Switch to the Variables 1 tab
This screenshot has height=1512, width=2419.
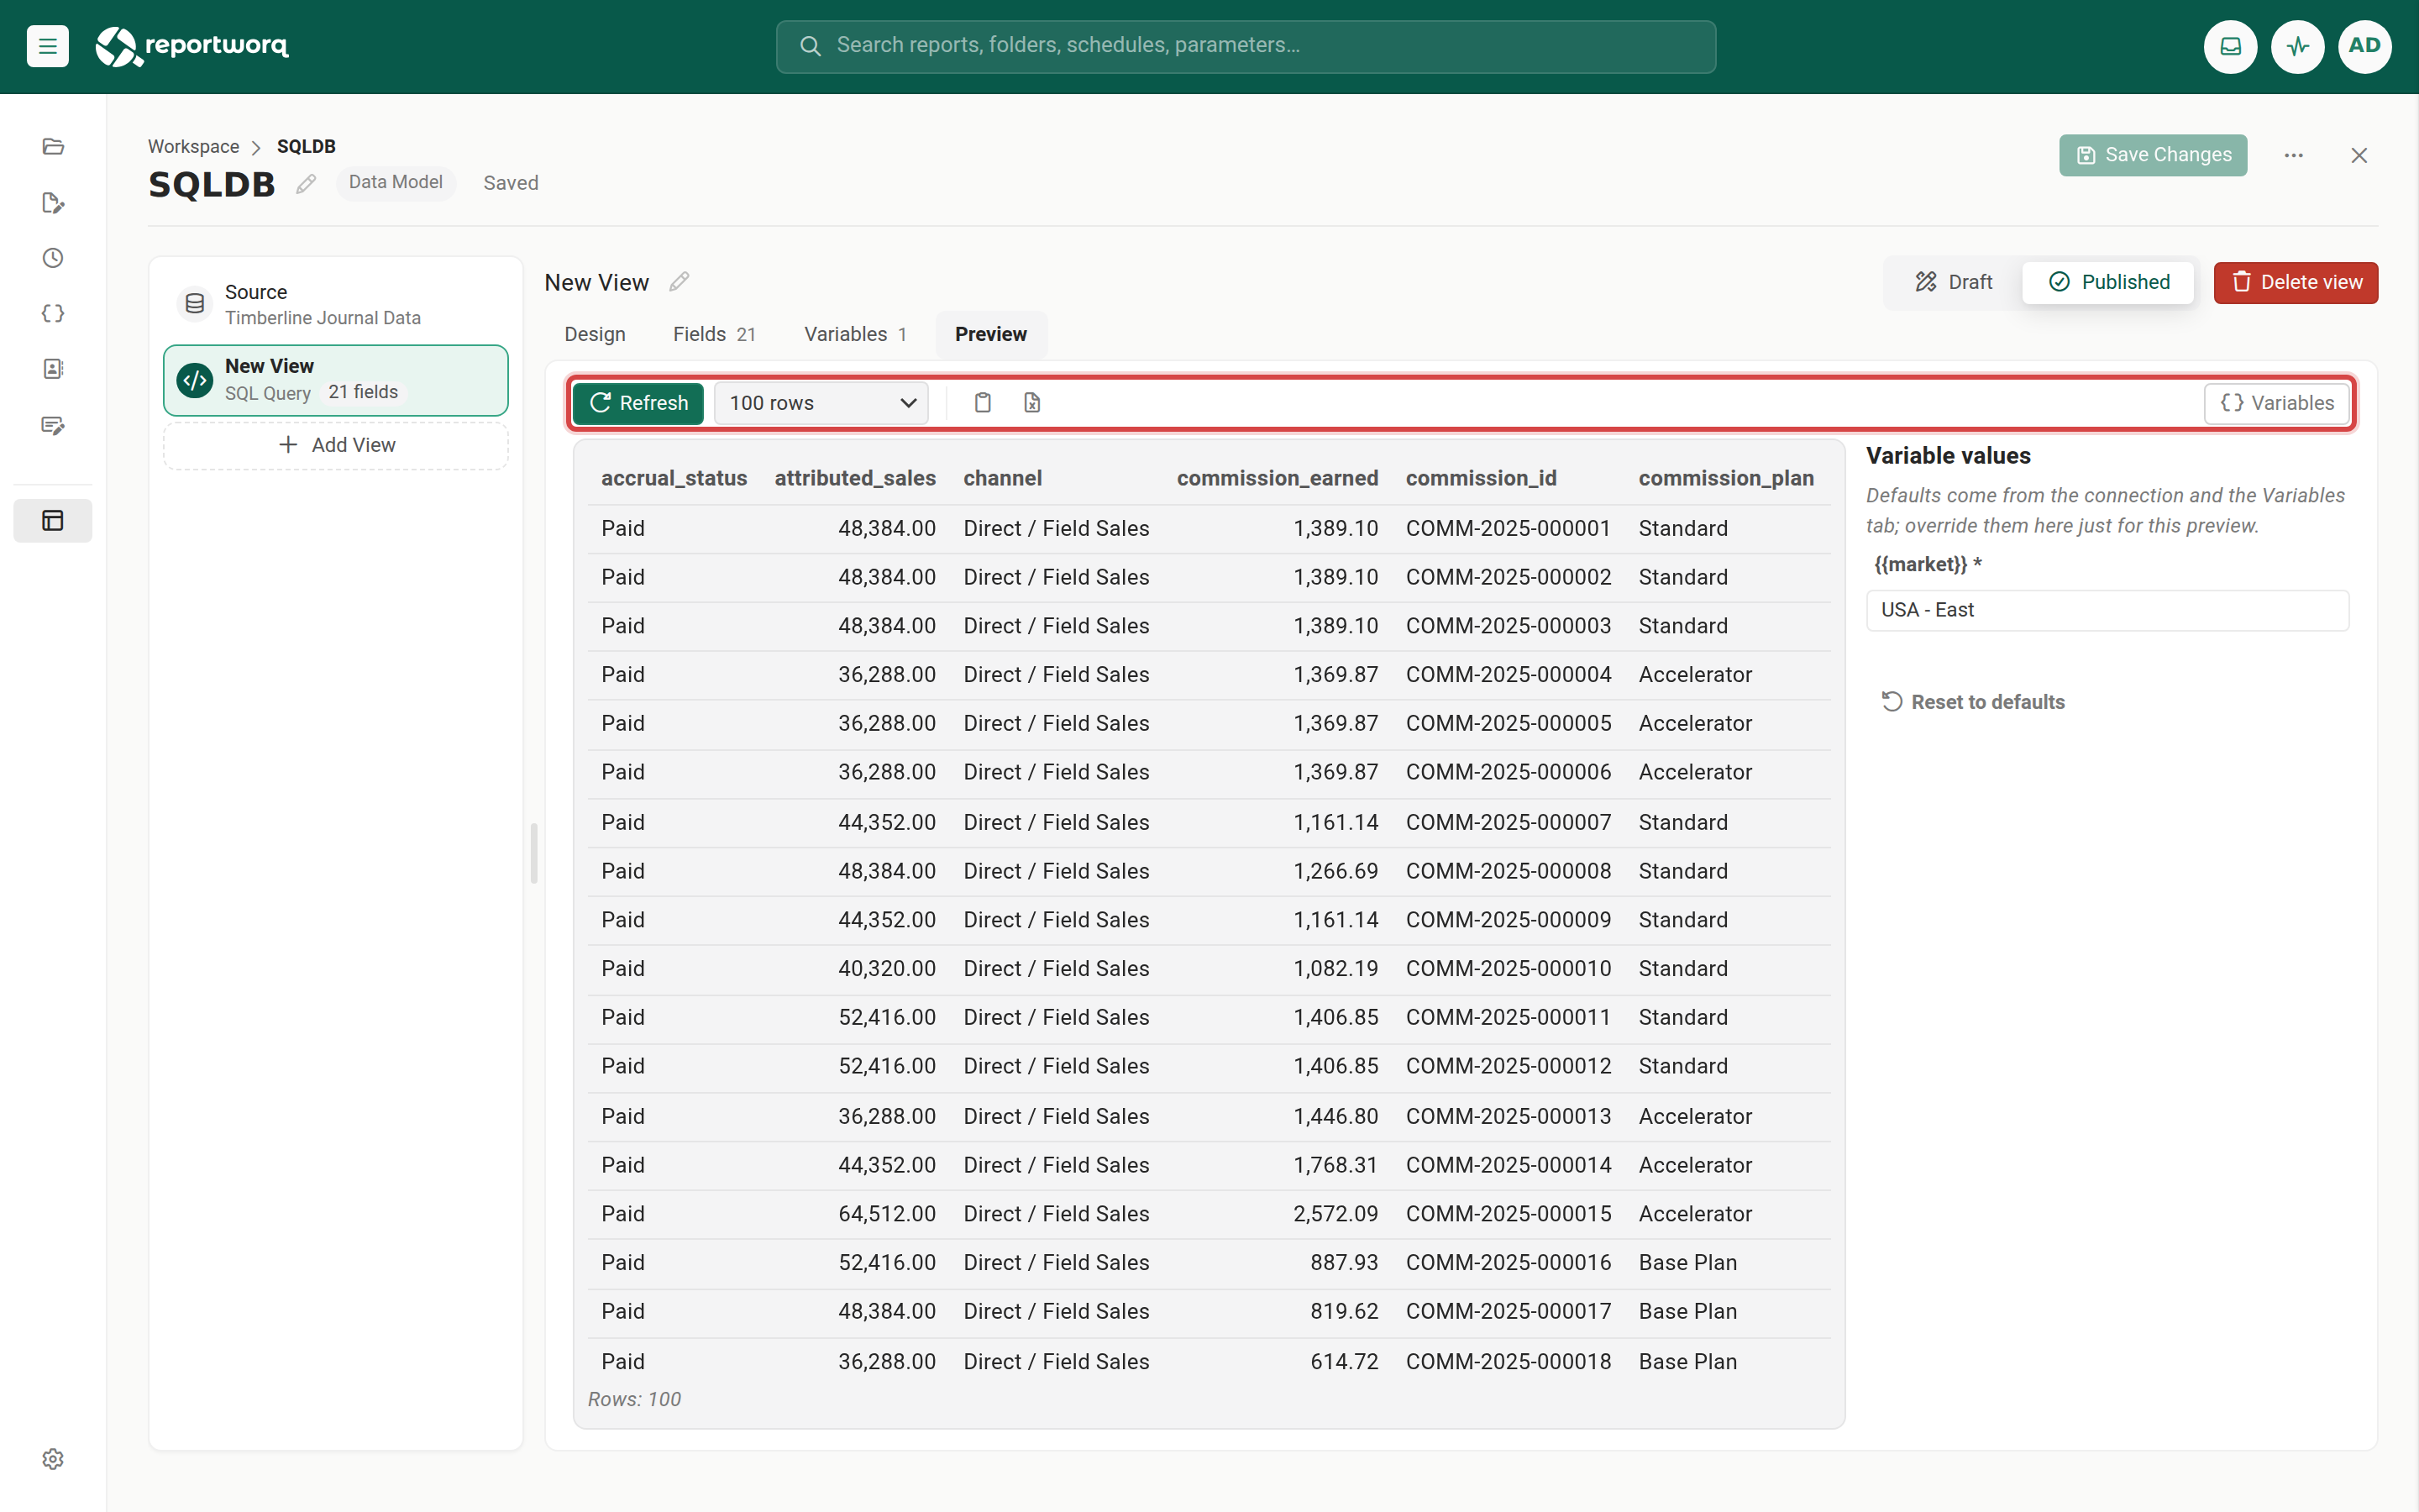coord(856,334)
